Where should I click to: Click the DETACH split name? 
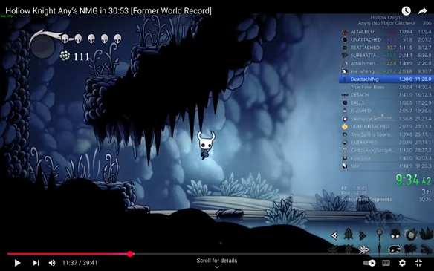(359, 95)
